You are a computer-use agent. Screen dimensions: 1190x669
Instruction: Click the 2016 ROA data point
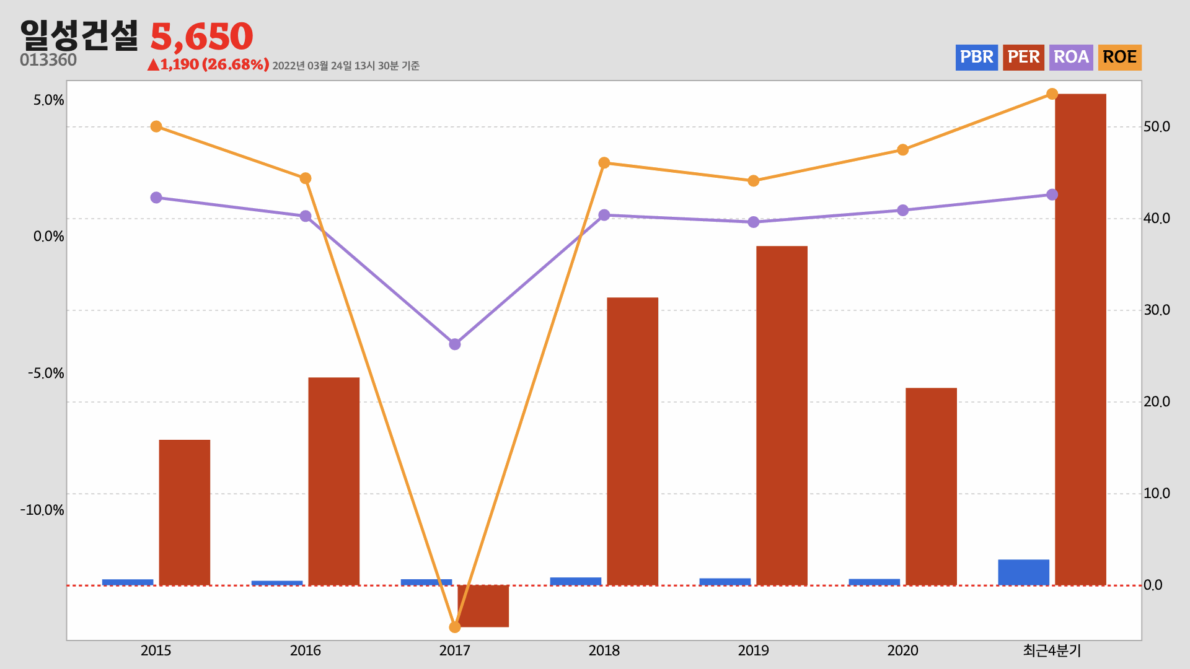(306, 216)
